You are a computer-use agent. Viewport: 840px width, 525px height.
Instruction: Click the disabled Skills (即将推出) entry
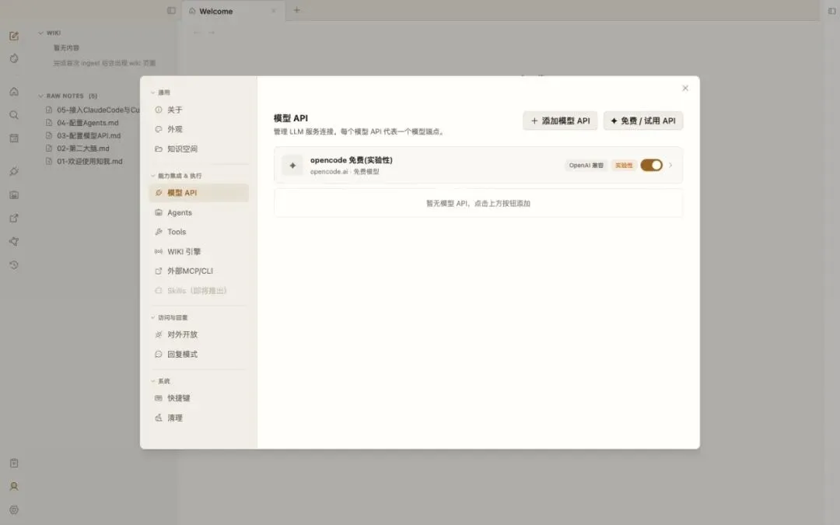pyautogui.click(x=199, y=291)
